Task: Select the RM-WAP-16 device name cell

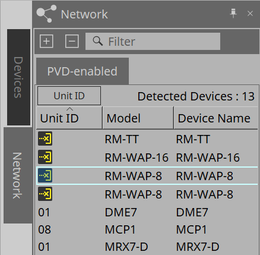Action: tap(208, 158)
